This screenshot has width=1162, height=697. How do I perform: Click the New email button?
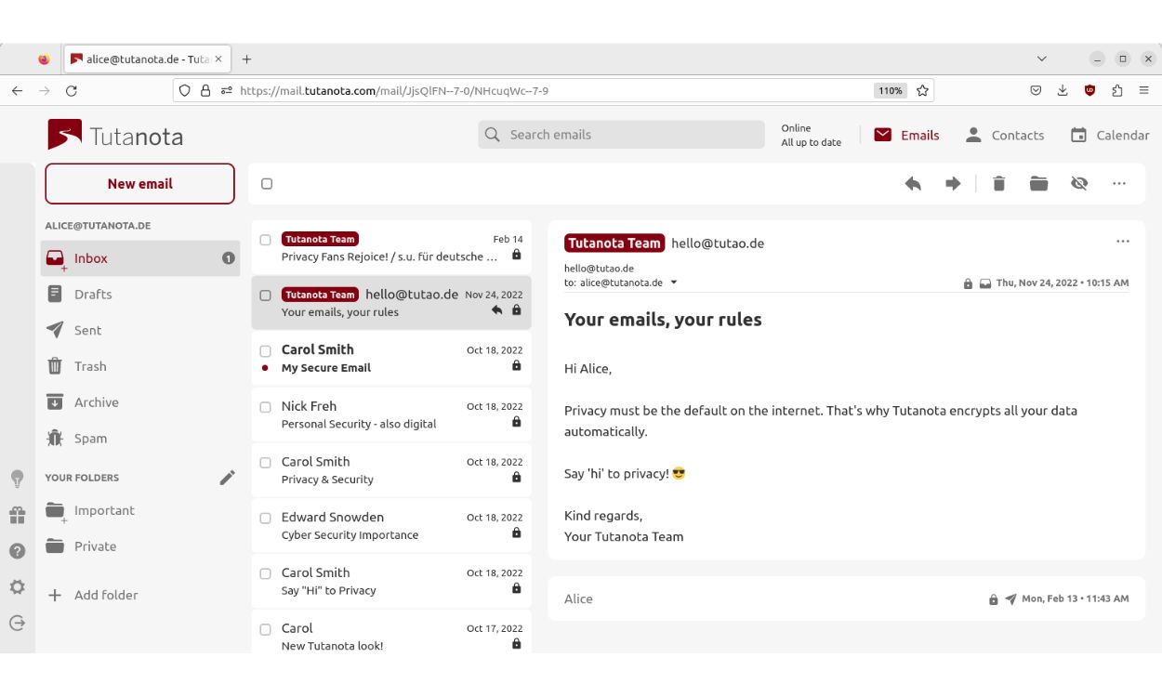click(139, 183)
